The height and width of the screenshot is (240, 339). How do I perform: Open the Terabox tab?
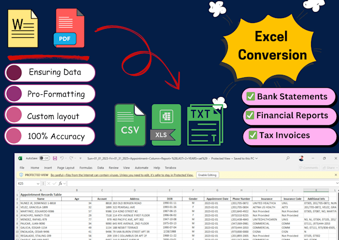click(170, 168)
